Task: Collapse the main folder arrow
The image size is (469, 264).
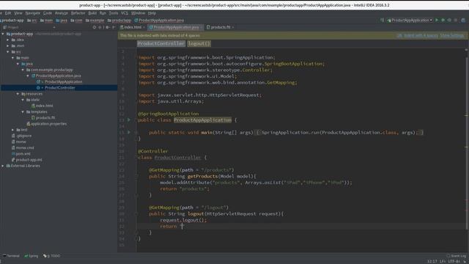Action: point(13,58)
